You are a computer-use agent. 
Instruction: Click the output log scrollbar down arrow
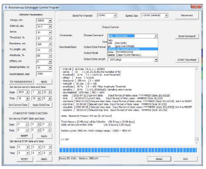pyautogui.click(x=196, y=143)
